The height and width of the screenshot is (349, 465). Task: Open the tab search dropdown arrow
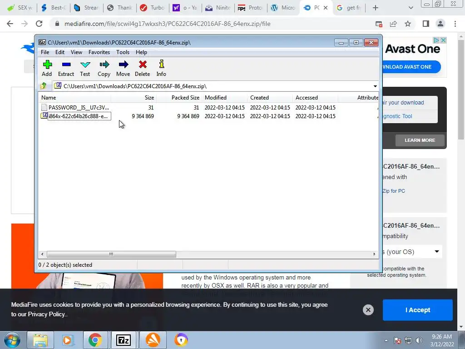(x=411, y=8)
